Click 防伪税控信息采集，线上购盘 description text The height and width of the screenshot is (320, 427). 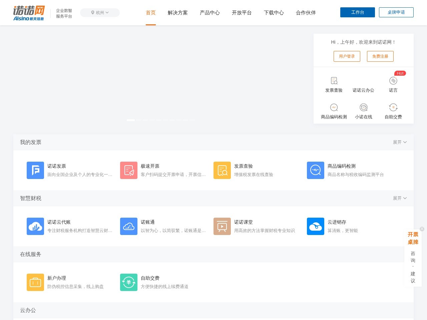click(x=75, y=287)
